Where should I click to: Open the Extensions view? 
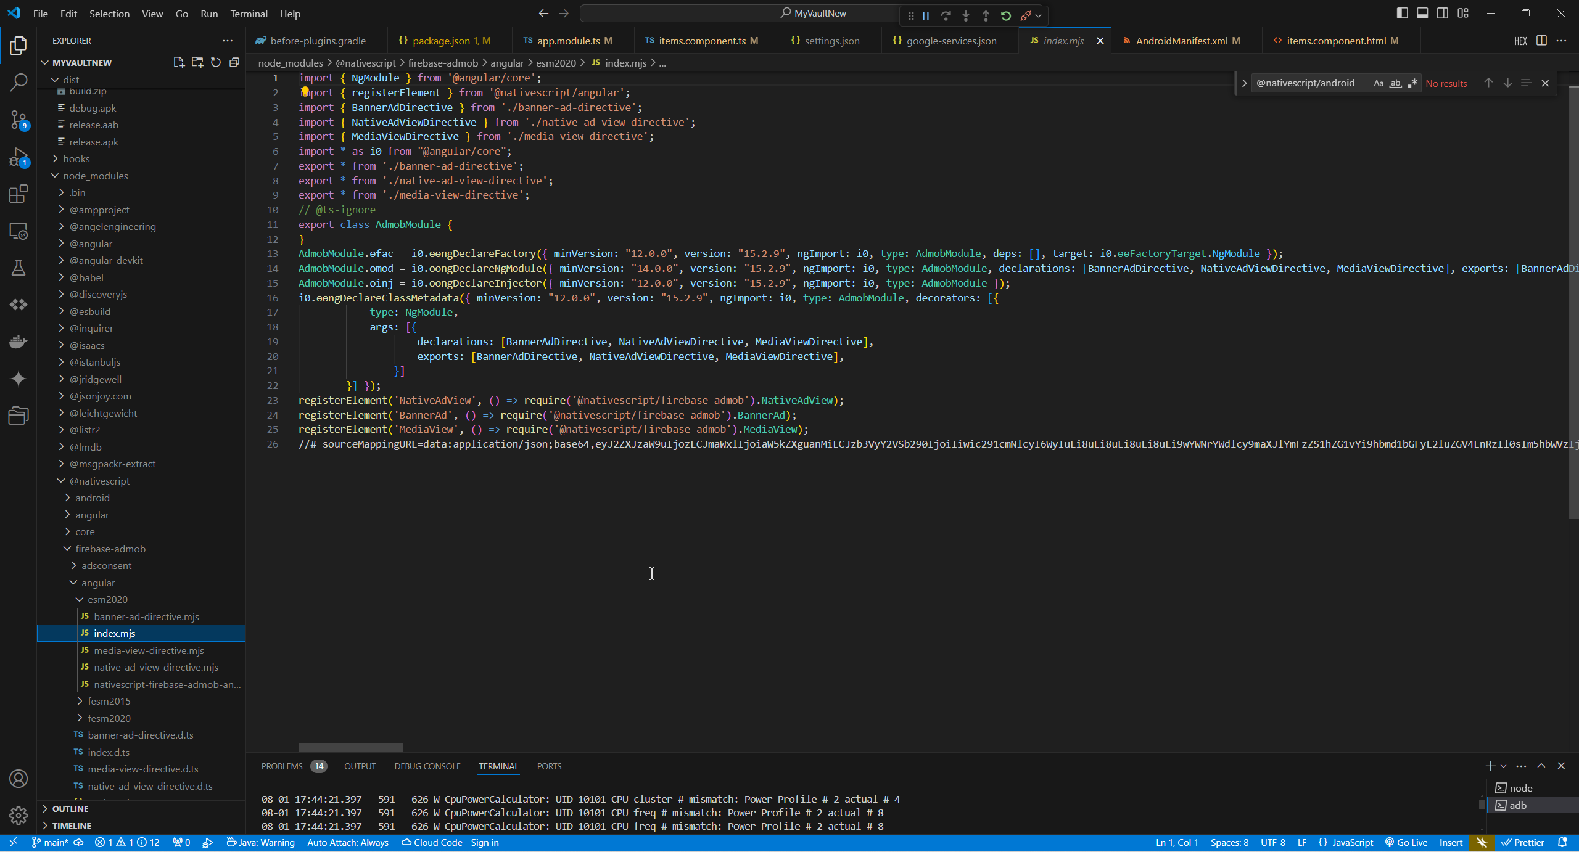[x=19, y=194]
